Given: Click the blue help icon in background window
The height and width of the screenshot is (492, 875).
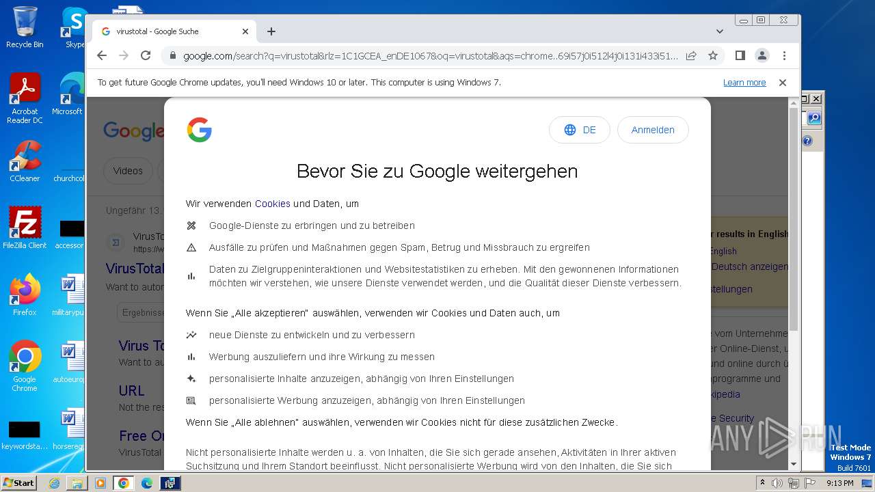Looking at the screenshot, I should pos(807,141).
